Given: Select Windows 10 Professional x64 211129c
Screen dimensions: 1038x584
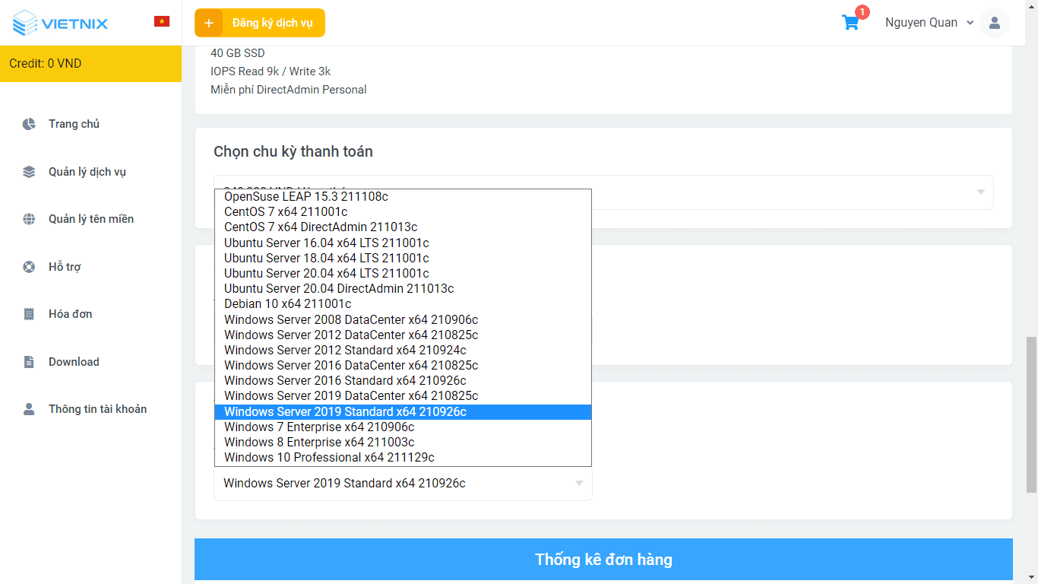Looking at the screenshot, I should (x=403, y=457).
